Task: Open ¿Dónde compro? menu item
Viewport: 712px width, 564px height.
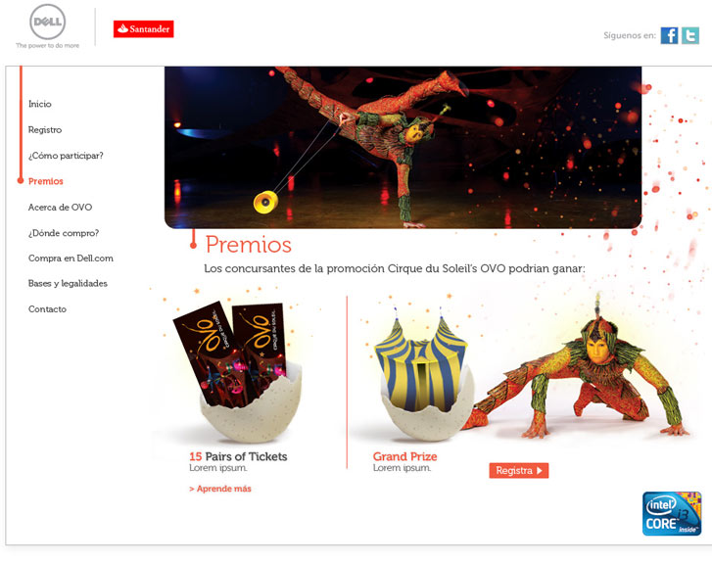Action: click(x=64, y=233)
